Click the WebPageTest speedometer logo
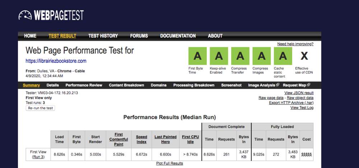The width and height of the screenshot is (359, 168). [x=25, y=15]
